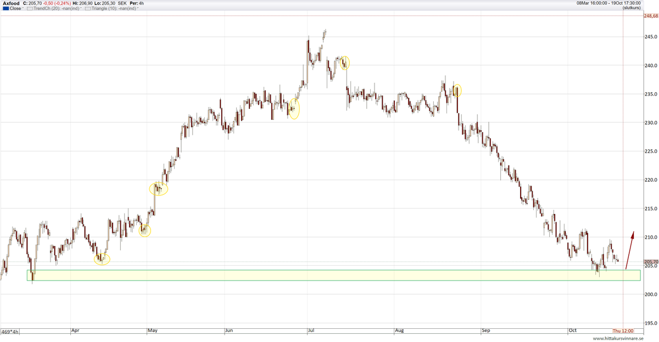Click the Triangle (10) indicator color box
Screen dimensions: 659x342
(x=88, y=9)
